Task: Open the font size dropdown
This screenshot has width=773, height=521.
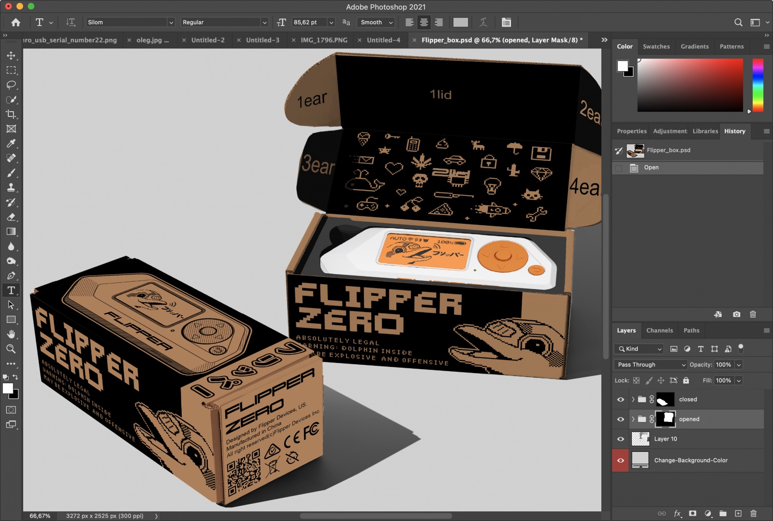Action: pos(331,22)
